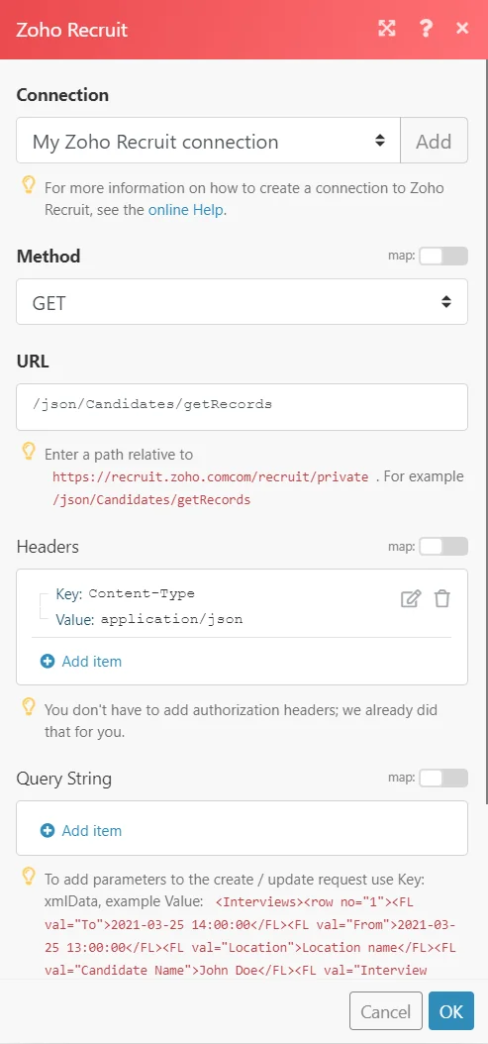Image resolution: width=488 pixels, height=1044 pixels.
Task: Close the Zoho Recruit dialog
Action: click(x=462, y=28)
